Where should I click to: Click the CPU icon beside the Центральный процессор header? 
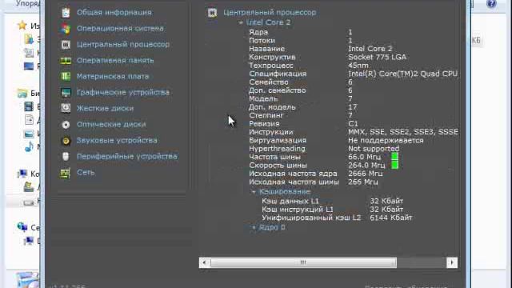(212, 13)
